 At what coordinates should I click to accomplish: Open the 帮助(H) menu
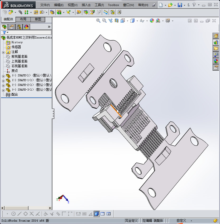[143, 5]
